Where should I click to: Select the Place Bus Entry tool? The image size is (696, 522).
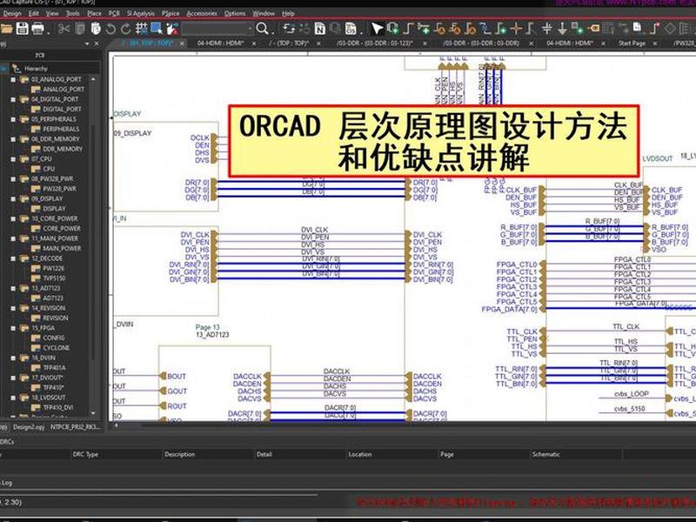point(531,29)
